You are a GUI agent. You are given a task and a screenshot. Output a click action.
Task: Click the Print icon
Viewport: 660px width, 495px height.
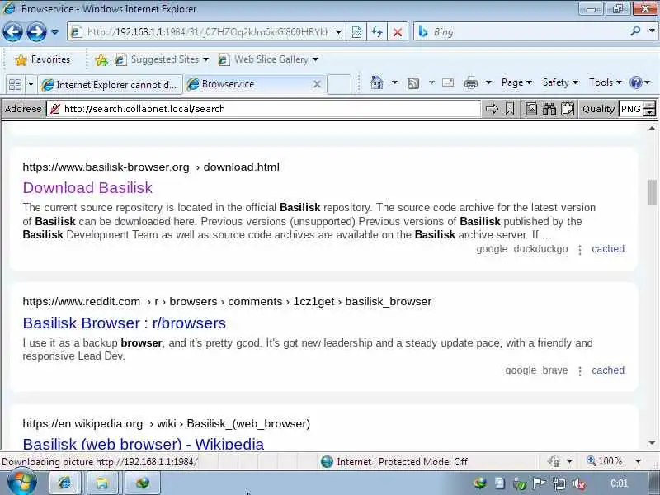tap(470, 82)
